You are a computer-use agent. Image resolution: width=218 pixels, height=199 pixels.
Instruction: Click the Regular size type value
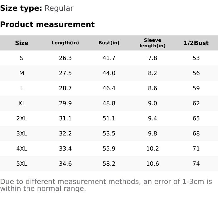[x=59, y=8]
